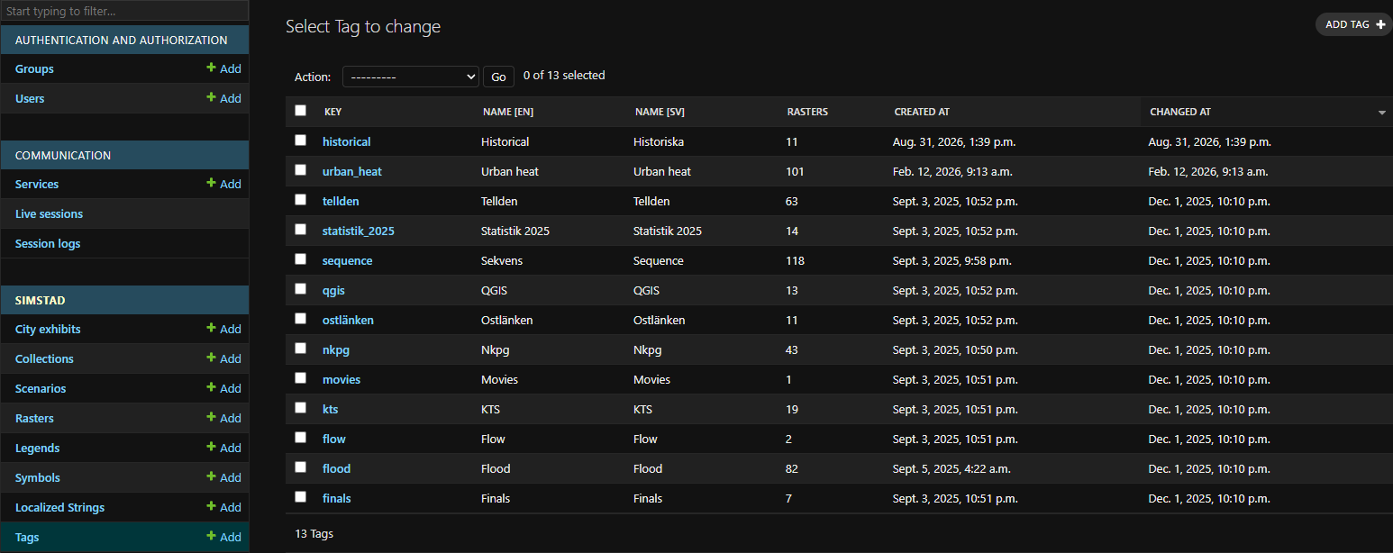The image size is (1393, 553).
Task: Check the box for the historical row
Action: [x=301, y=141]
